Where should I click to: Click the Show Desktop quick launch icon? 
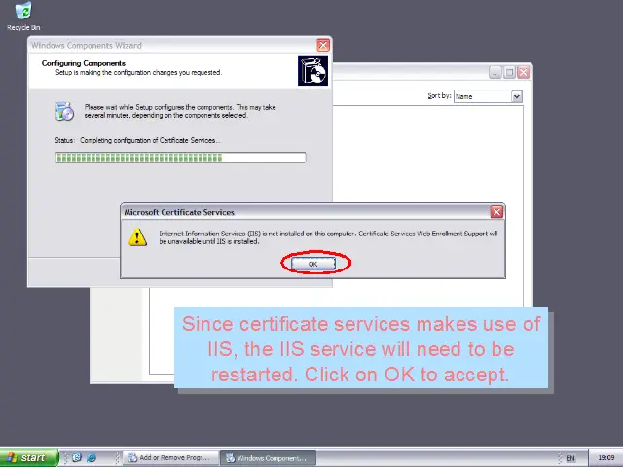coord(77,458)
